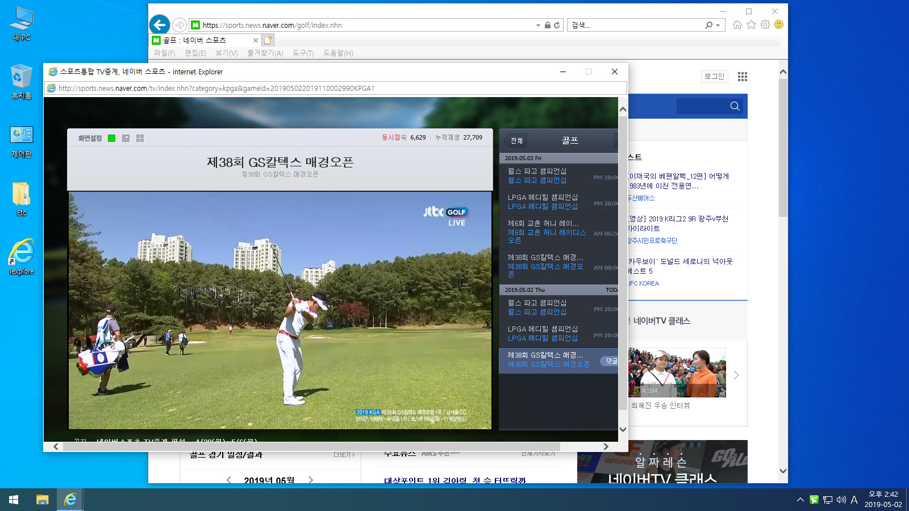Click the back arrow in main browser
Viewport: 909px width, 511px height.
point(160,25)
